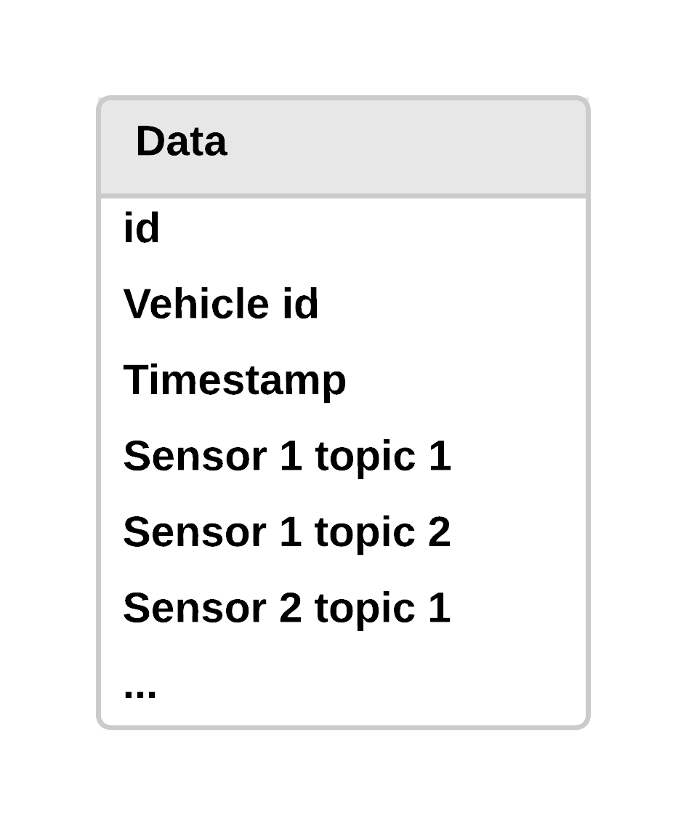This screenshot has width=686, height=826.
Task: Select the Sensor 1 topic 1 field
Action: point(287,456)
